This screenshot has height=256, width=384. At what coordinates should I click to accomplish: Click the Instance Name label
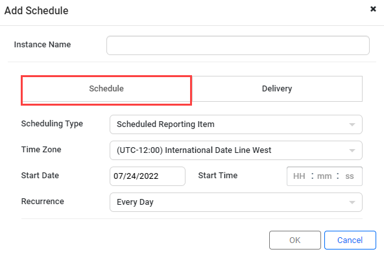pyautogui.click(x=42, y=45)
